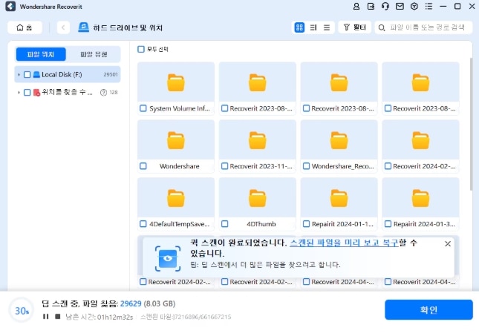Open the list menu icon in title bar
479x336 pixels.
[x=429, y=7]
